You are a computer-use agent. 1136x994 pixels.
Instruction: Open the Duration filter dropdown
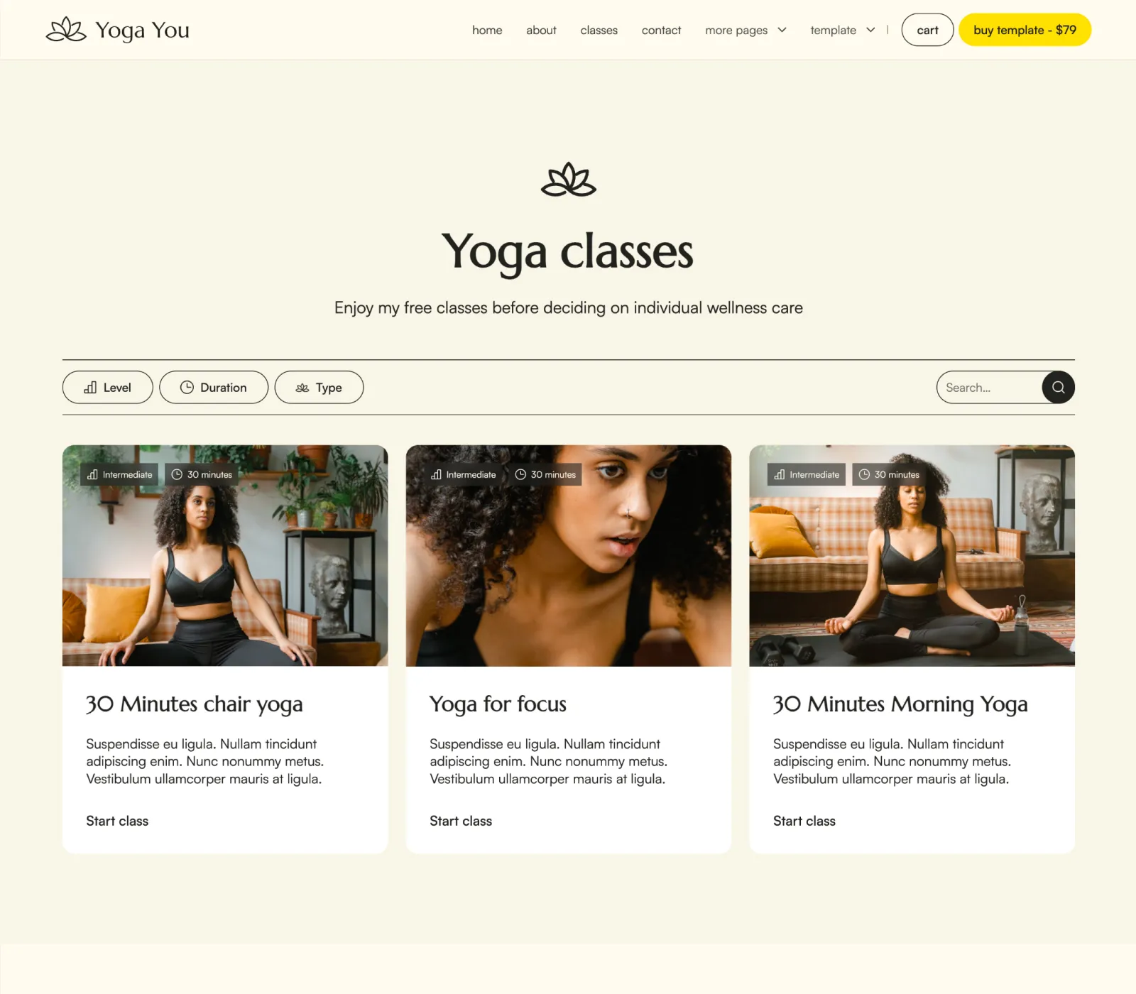point(214,388)
